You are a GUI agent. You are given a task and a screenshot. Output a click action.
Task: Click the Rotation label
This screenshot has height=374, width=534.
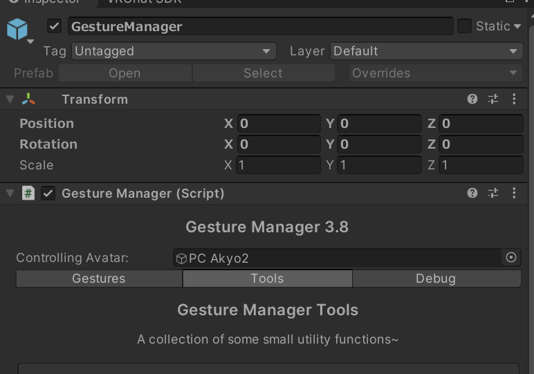coord(48,144)
